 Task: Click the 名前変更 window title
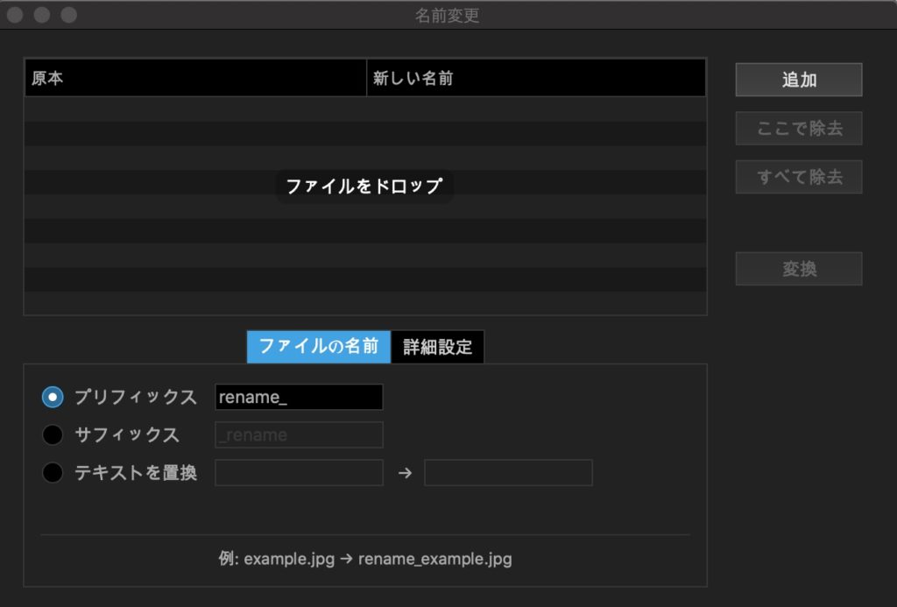pyautogui.click(x=448, y=16)
